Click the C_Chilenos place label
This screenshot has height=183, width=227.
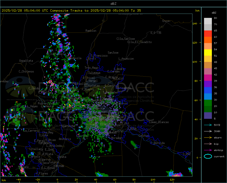tap(26, 71)
